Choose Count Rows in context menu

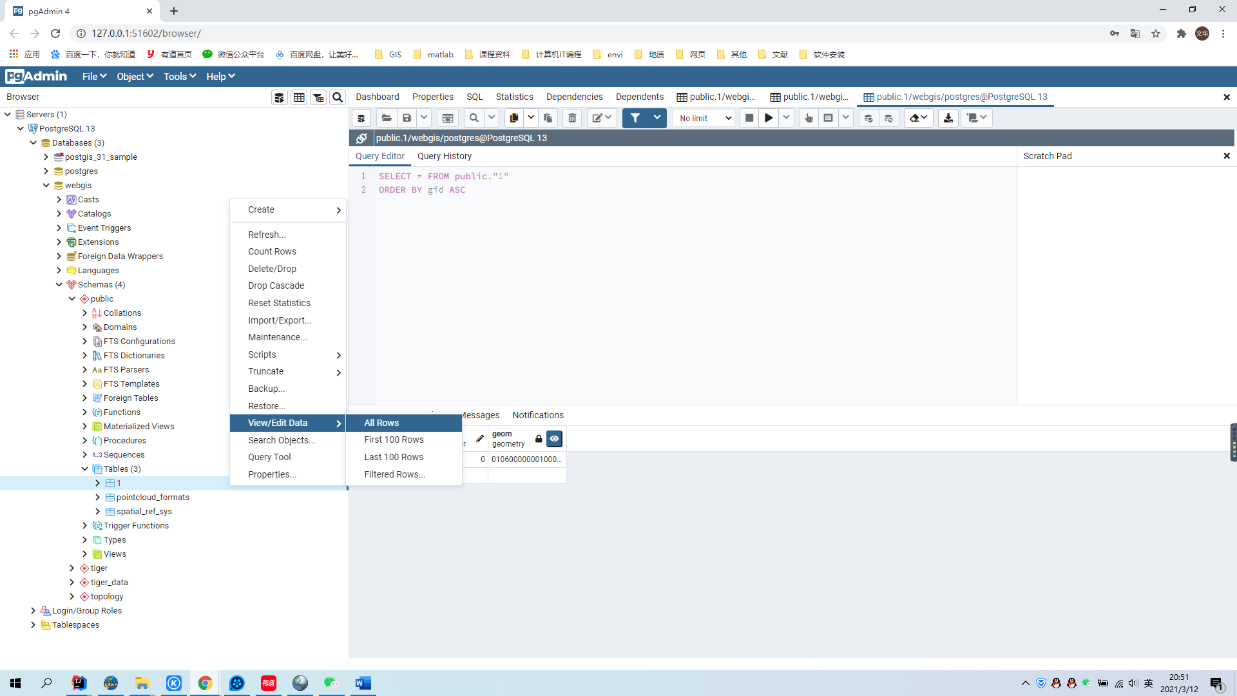(272, 251)
